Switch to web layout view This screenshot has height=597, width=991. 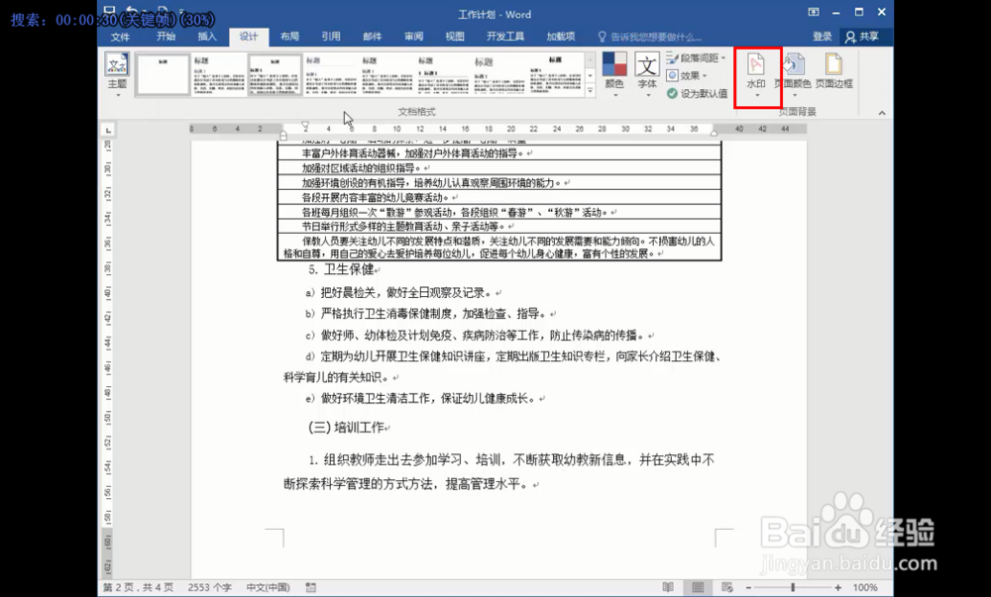[727, 587]
